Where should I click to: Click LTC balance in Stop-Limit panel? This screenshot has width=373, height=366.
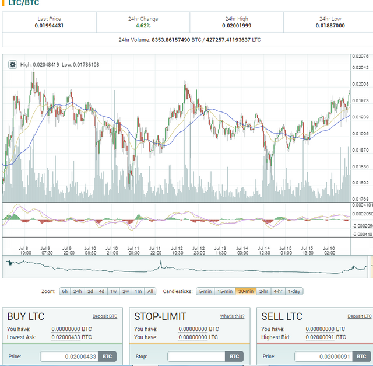tap(193, 337)
